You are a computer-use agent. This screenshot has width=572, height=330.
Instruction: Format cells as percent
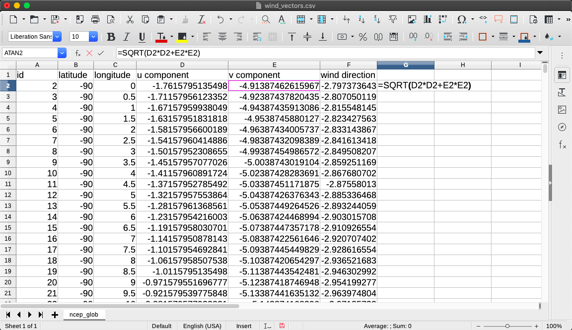[363, 37]
